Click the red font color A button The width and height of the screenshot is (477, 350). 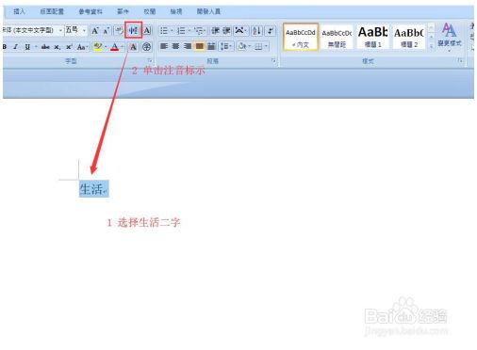tap(115, 47)
